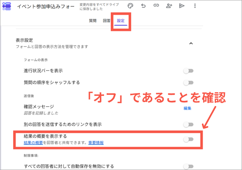The width and height of the screenshot is (242, 170).
Task: Toggle 結果の概要を表示する switch
Action: point(188,139)
